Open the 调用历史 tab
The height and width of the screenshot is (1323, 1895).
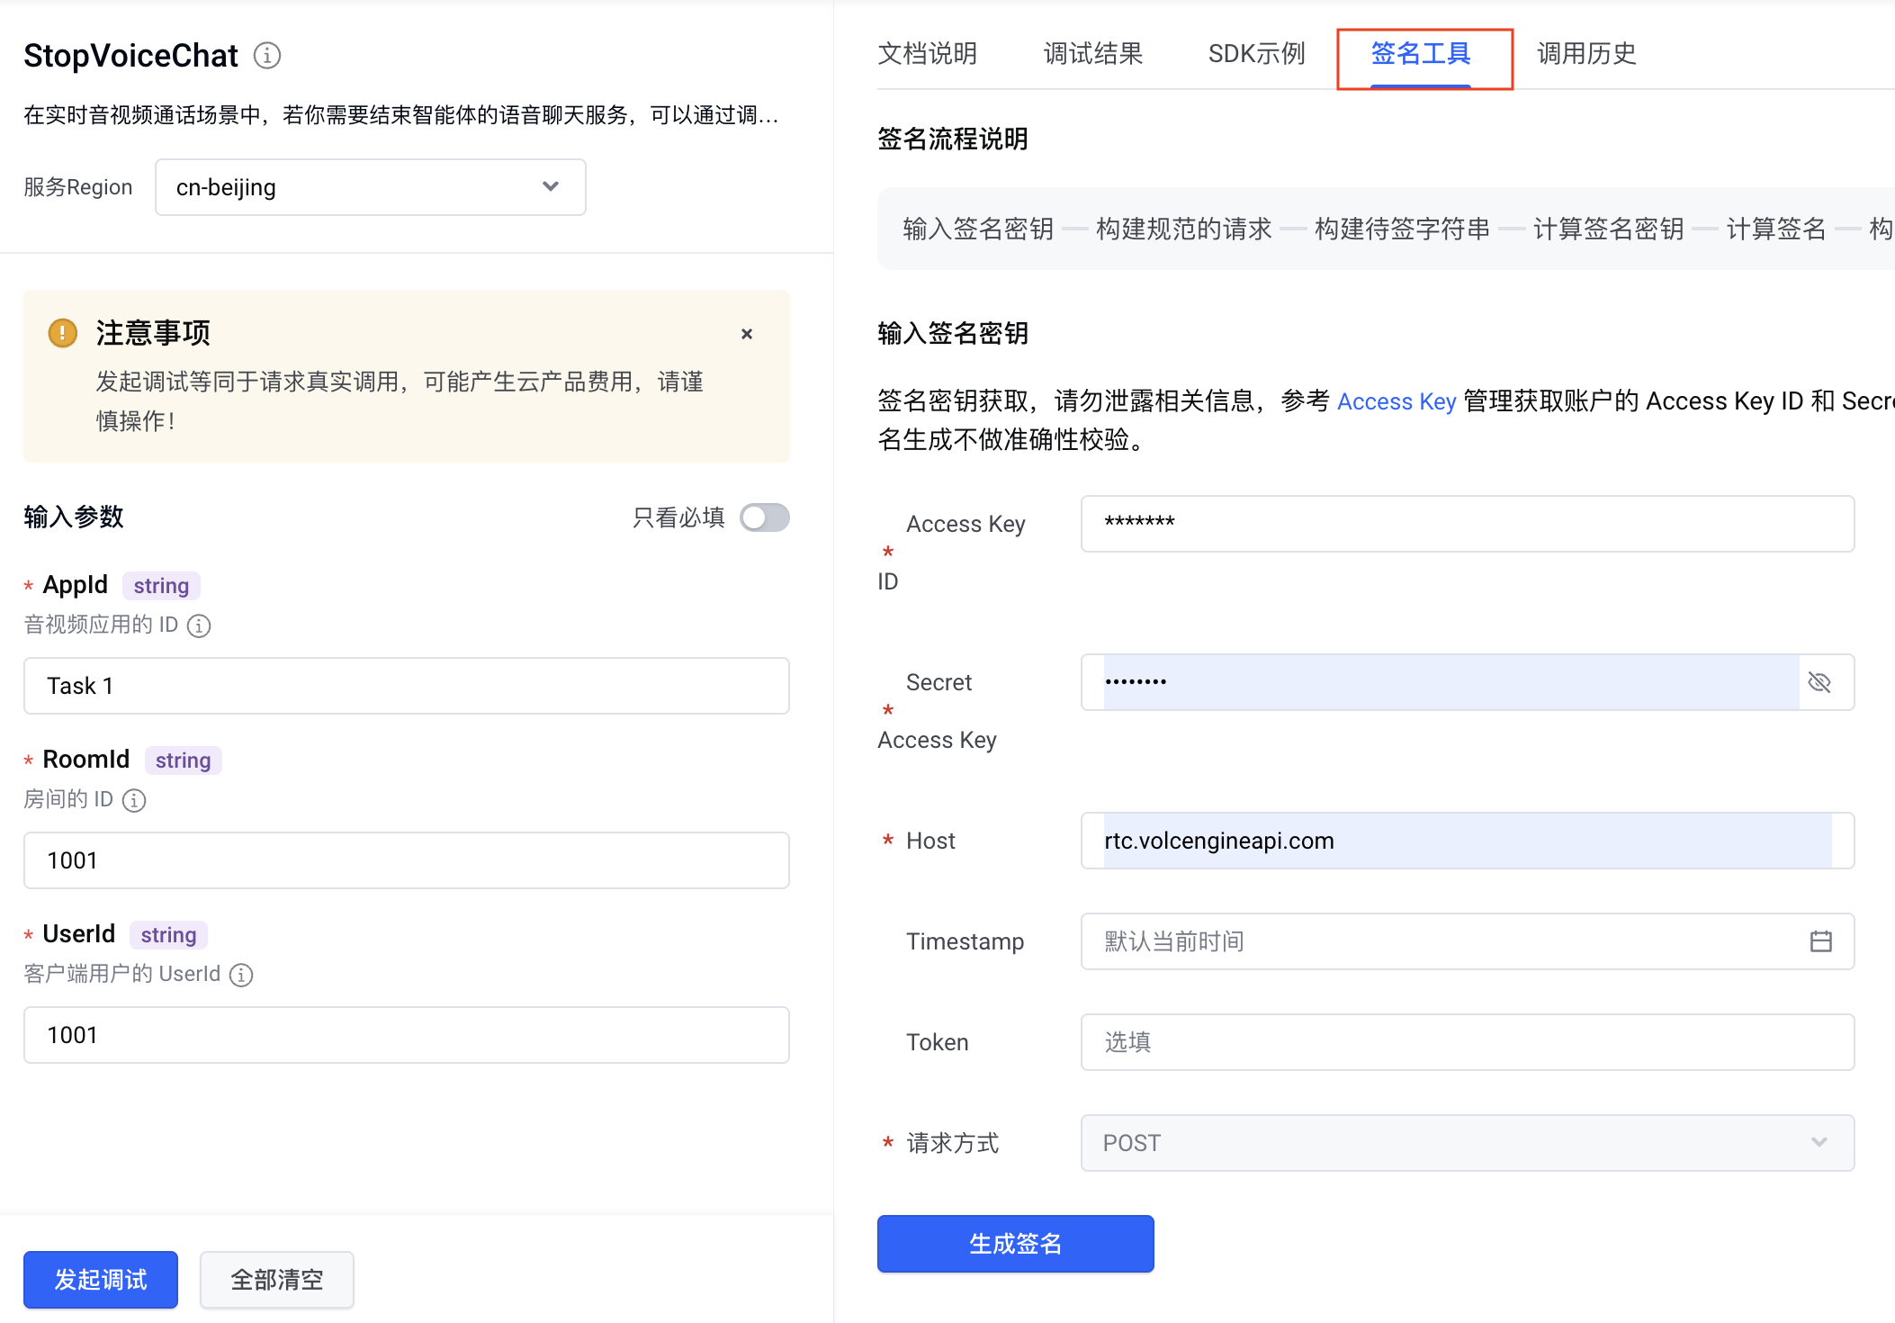(1586, 54)
